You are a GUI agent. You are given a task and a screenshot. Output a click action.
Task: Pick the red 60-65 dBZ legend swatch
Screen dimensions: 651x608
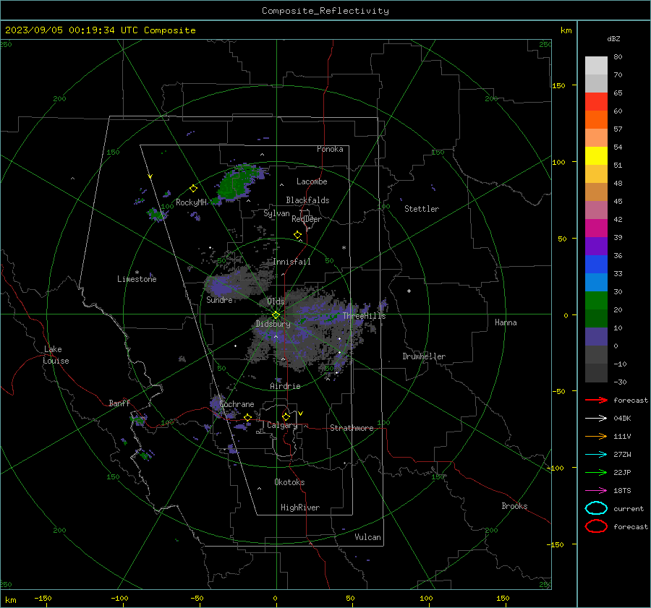(596, 101)
